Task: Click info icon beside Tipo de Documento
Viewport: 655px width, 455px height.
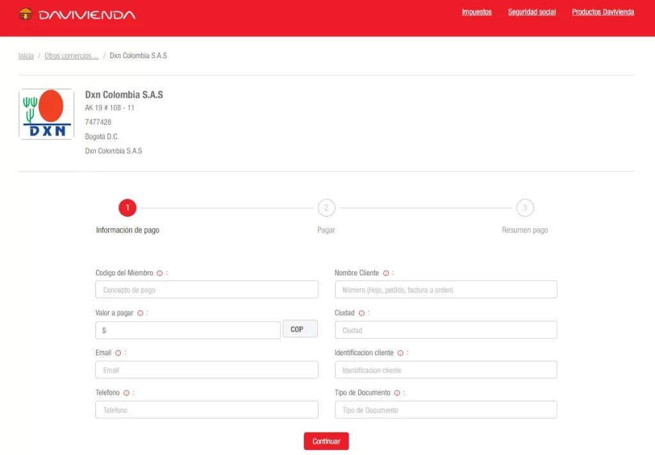Action: (x=397, y=393)
